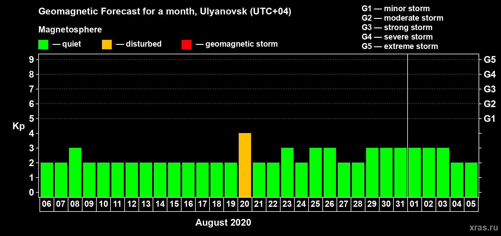Image resolution: width=501 pixels, height=236 pixels.
Task: Click the date label '21'
Action: pyautogui.click(x=259, y=204)
